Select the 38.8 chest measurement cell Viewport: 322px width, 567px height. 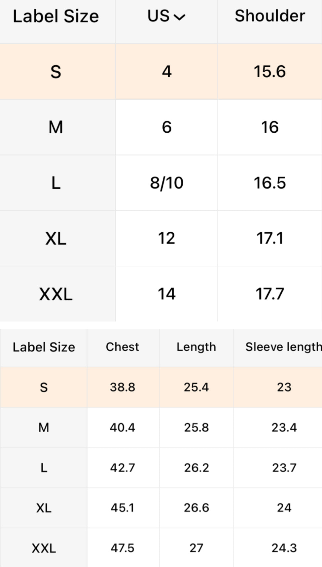coord(123,387)
